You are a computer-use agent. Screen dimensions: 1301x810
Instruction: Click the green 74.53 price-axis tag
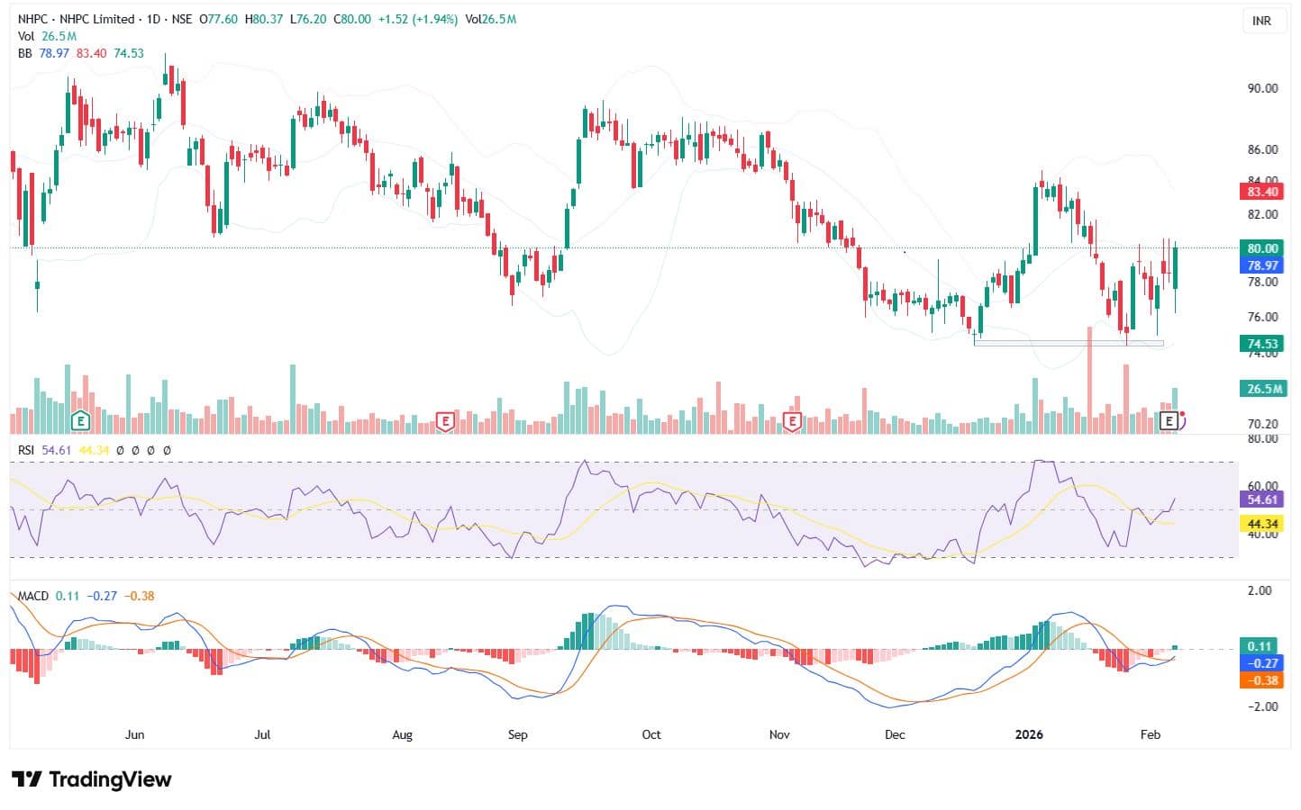1262,344
